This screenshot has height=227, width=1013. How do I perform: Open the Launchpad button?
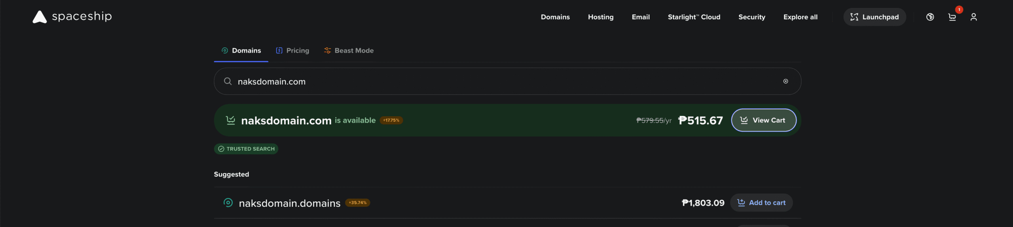tap(875, 17)
